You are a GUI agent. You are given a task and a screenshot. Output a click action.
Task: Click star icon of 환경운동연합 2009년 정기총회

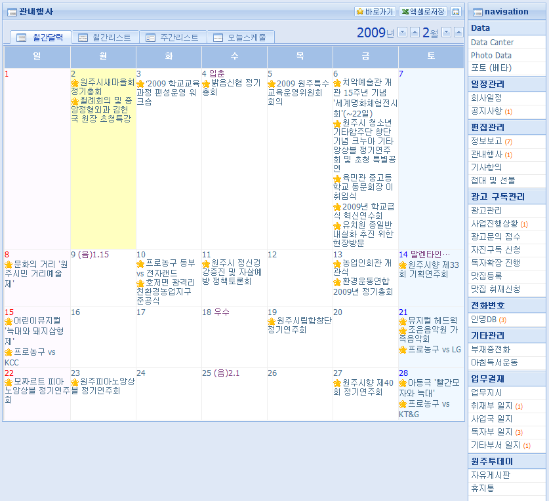click(x=337, y=282)
